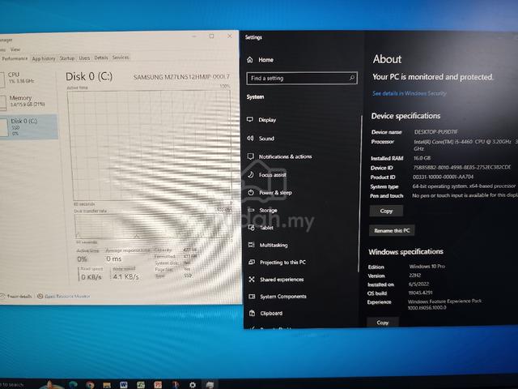Open the View menu in Task Manager
The width and height of the screenshot is (518, 389).
15,49
